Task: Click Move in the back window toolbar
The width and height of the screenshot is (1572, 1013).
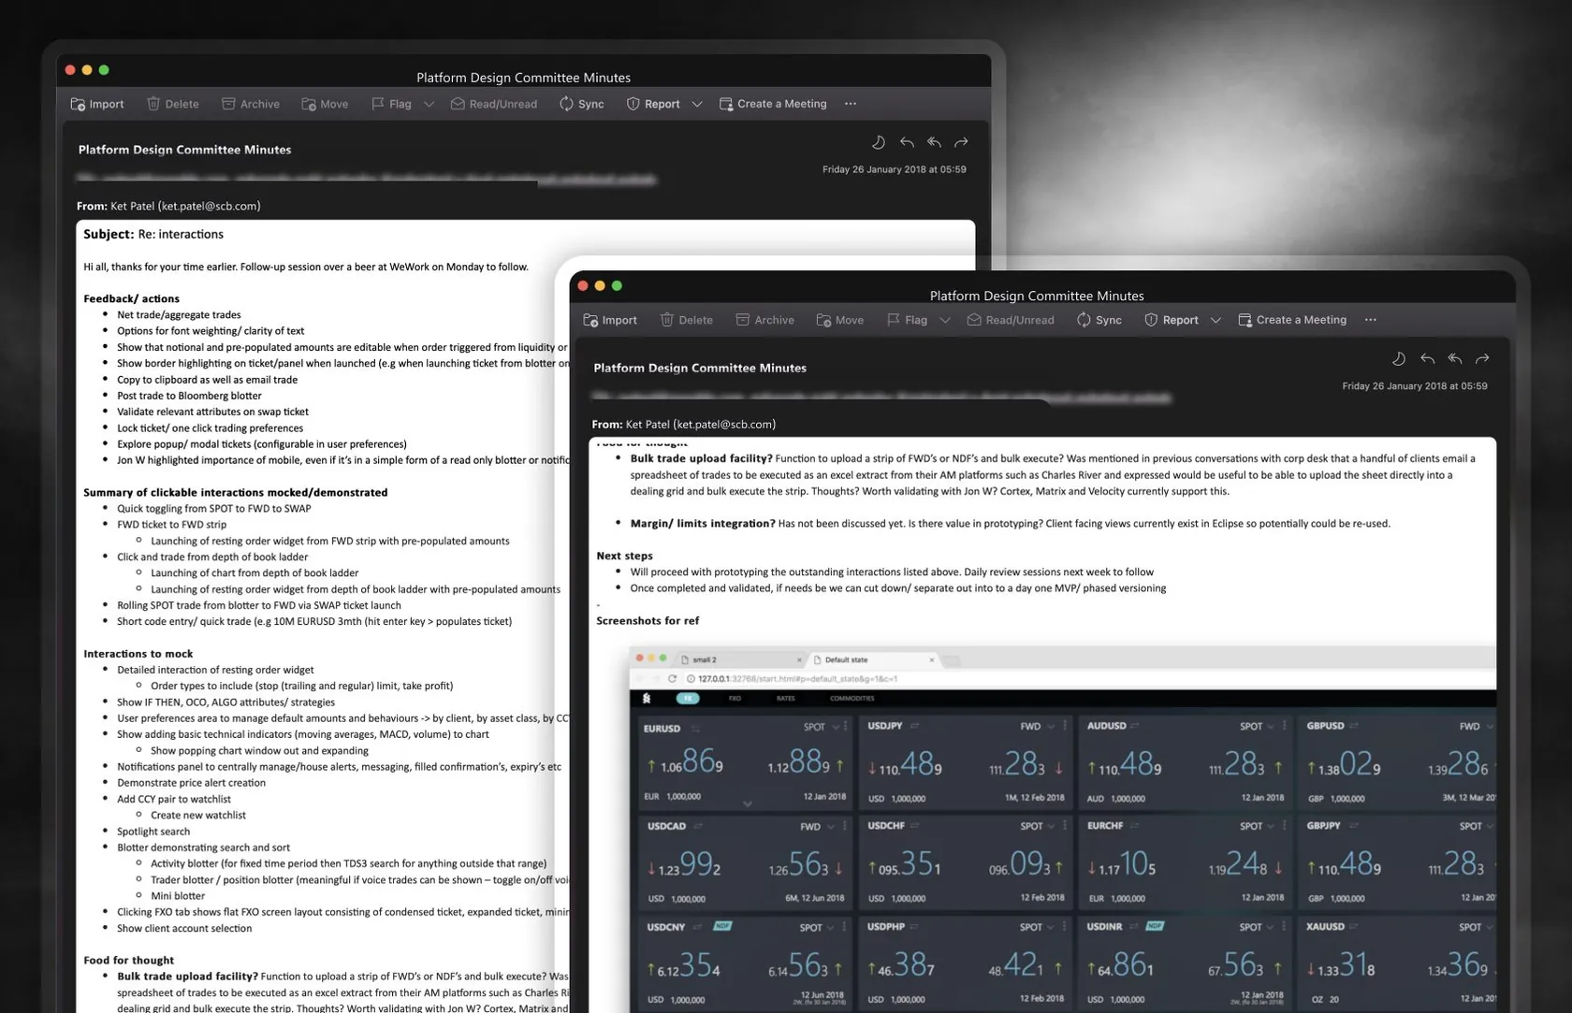Action: [325, 104]
